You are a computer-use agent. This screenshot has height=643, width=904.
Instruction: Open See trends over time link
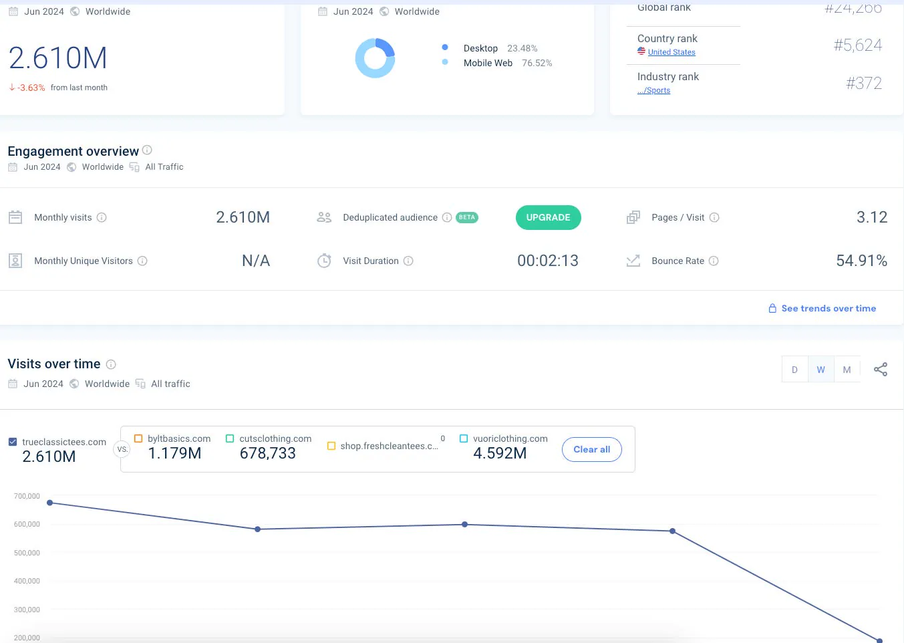tap(822, 308)
